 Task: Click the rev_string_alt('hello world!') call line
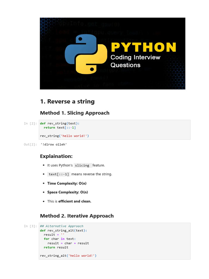coord(68,256)
